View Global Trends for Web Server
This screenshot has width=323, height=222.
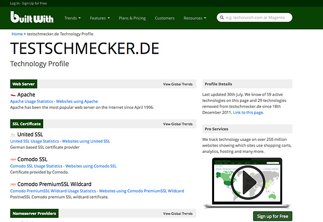[x=178, y=84]
